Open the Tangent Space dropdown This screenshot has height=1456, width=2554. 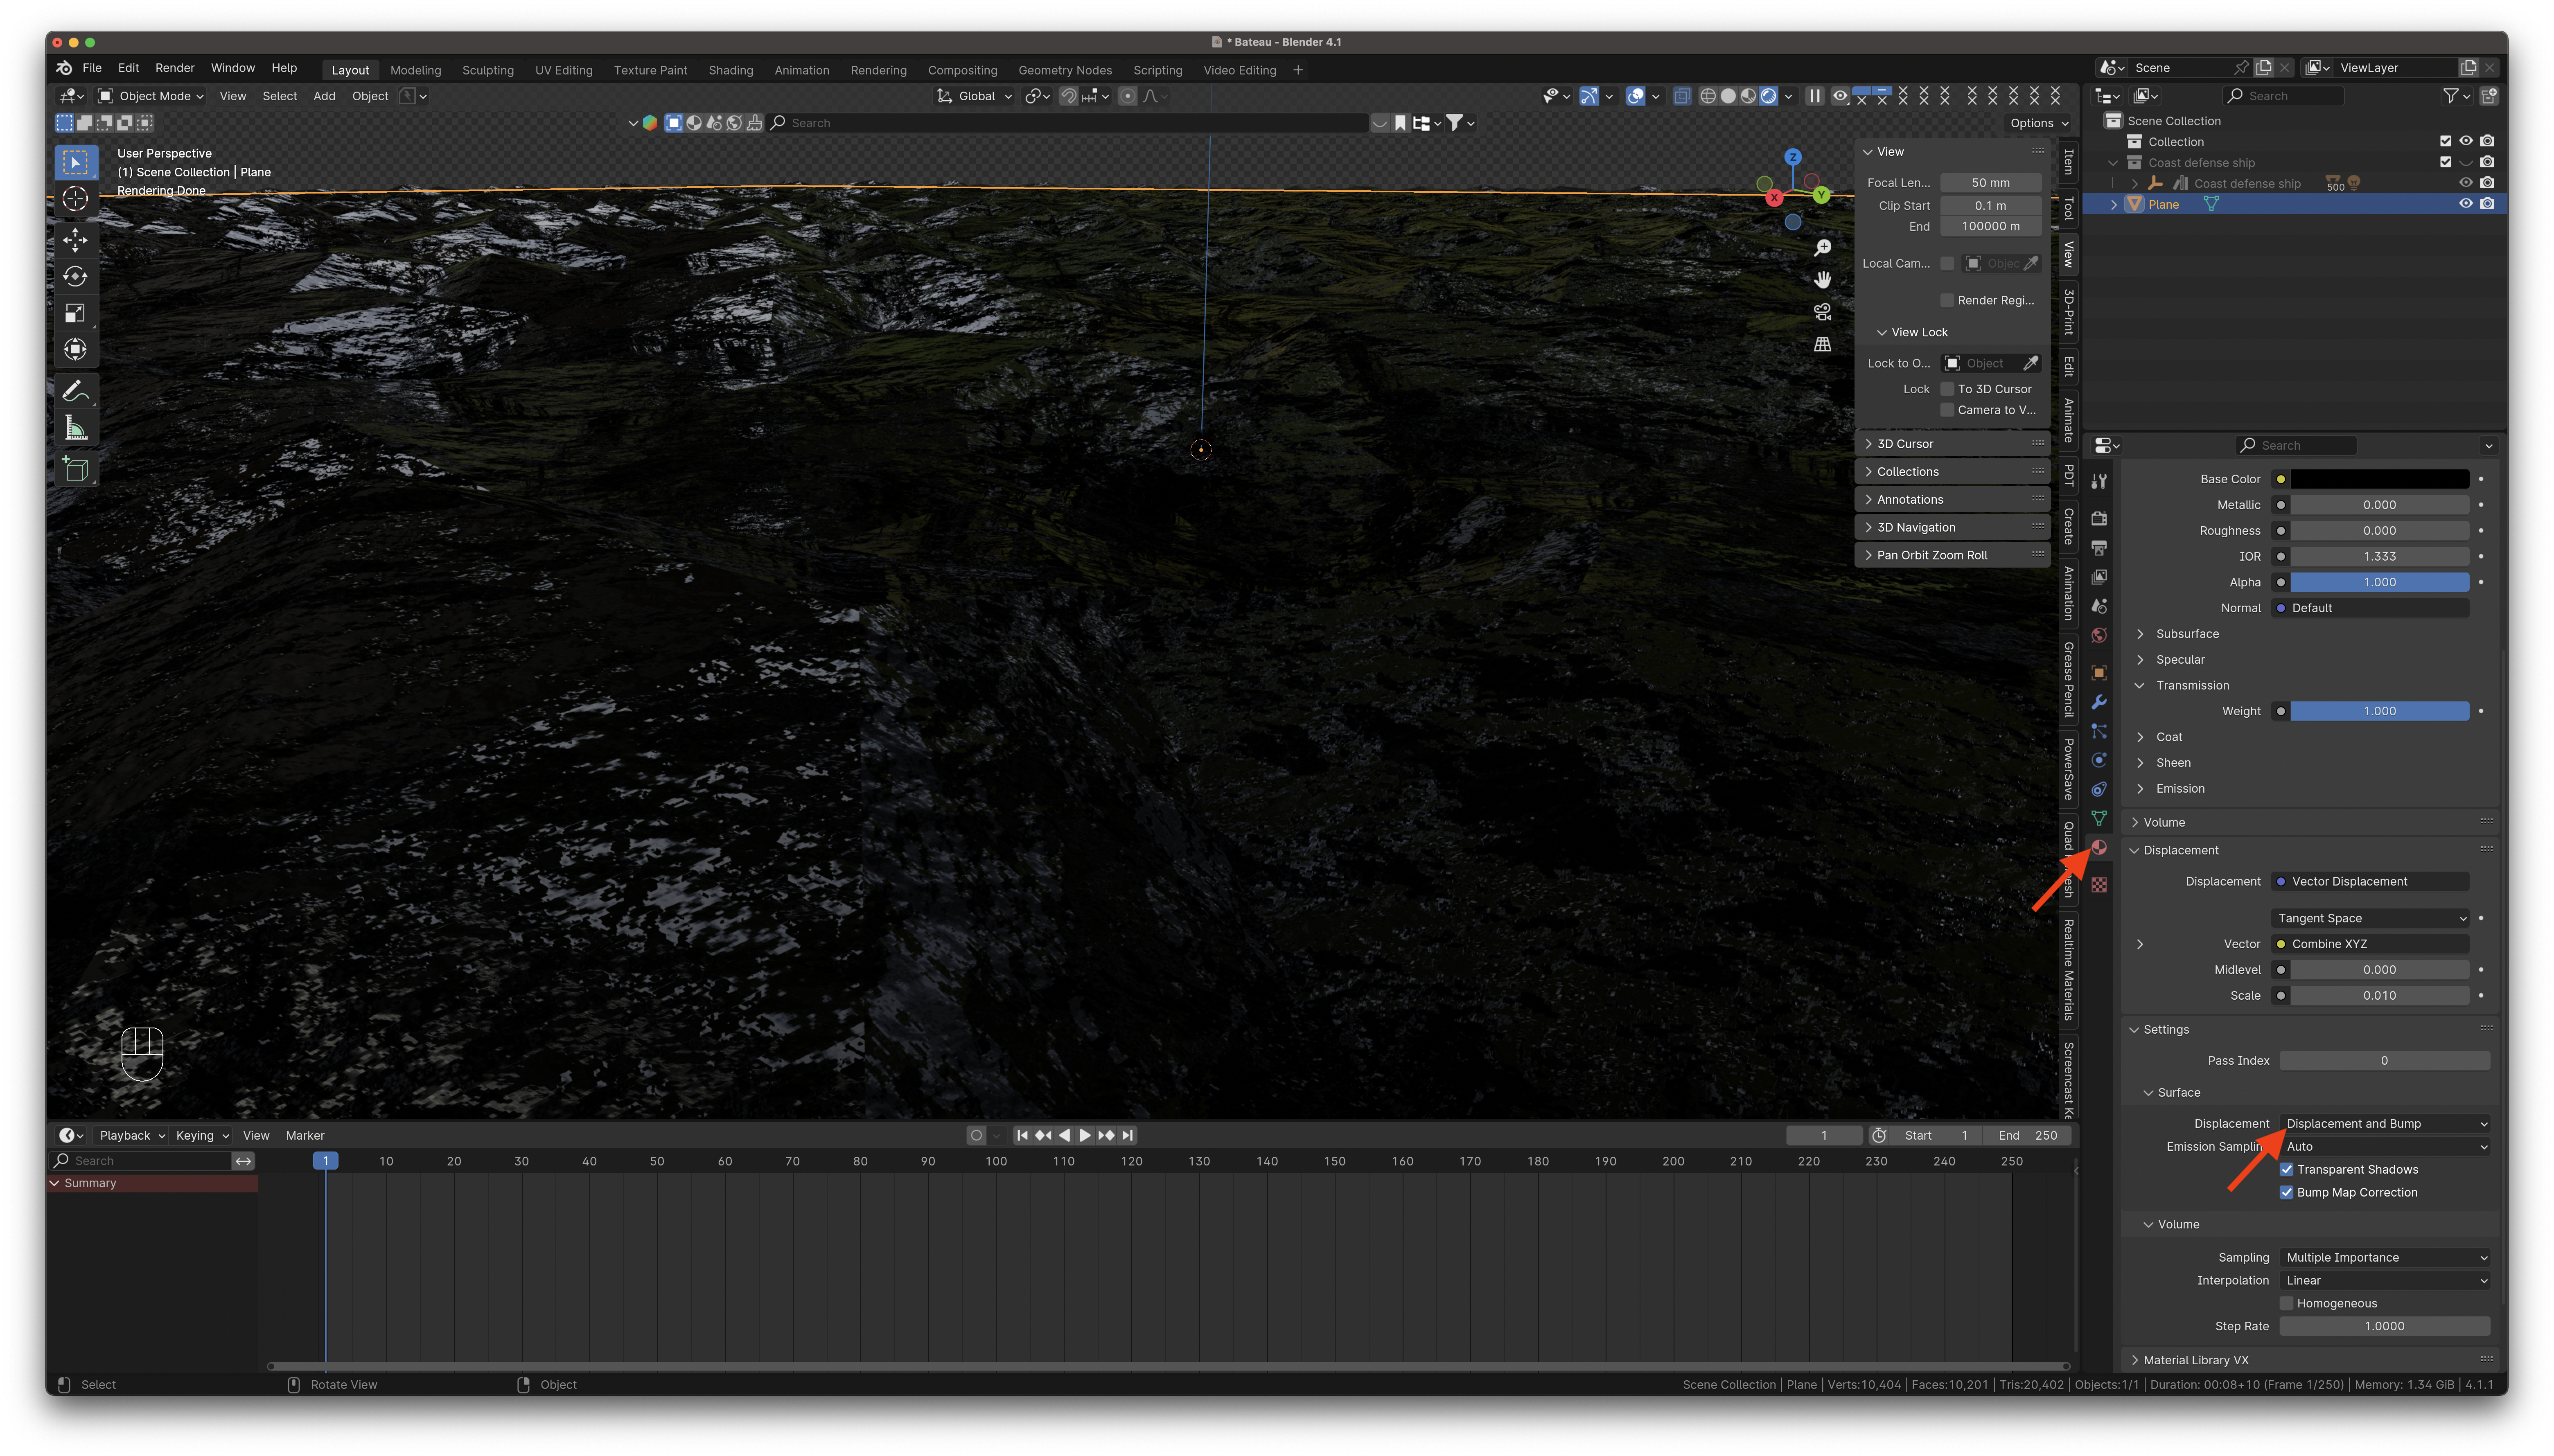tap(2370, 918)
